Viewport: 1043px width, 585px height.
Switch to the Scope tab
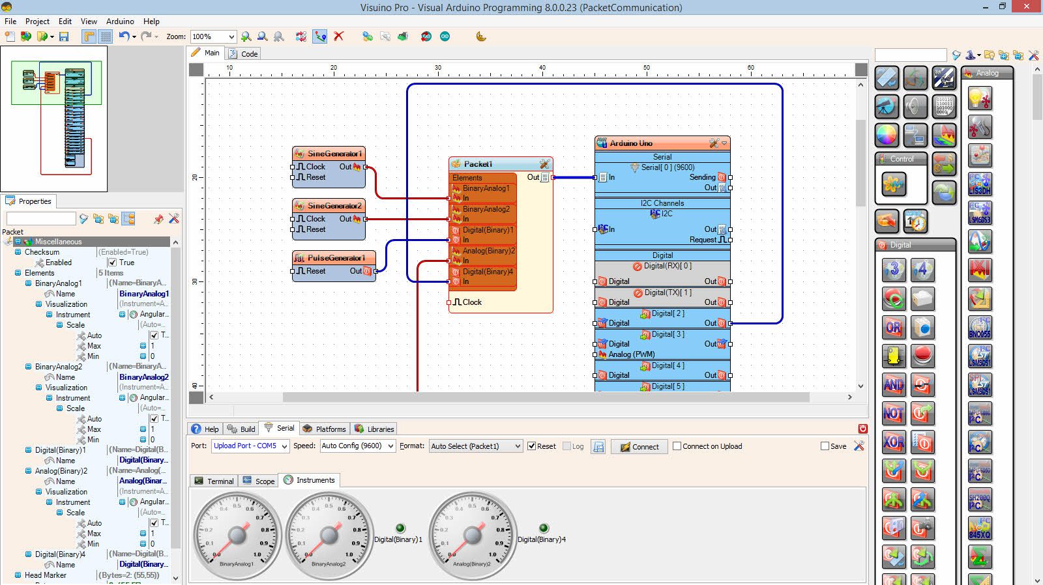coord(259,481)
